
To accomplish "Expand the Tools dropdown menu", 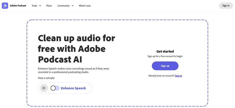I will click(36, 6).
